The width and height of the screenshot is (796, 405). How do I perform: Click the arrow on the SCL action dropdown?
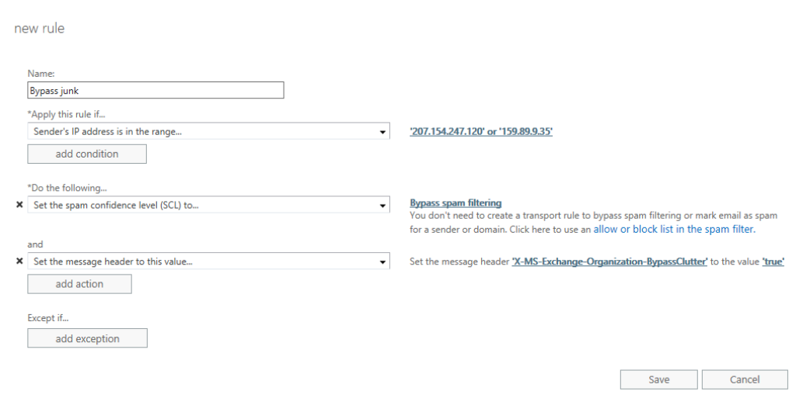(382, 205)
